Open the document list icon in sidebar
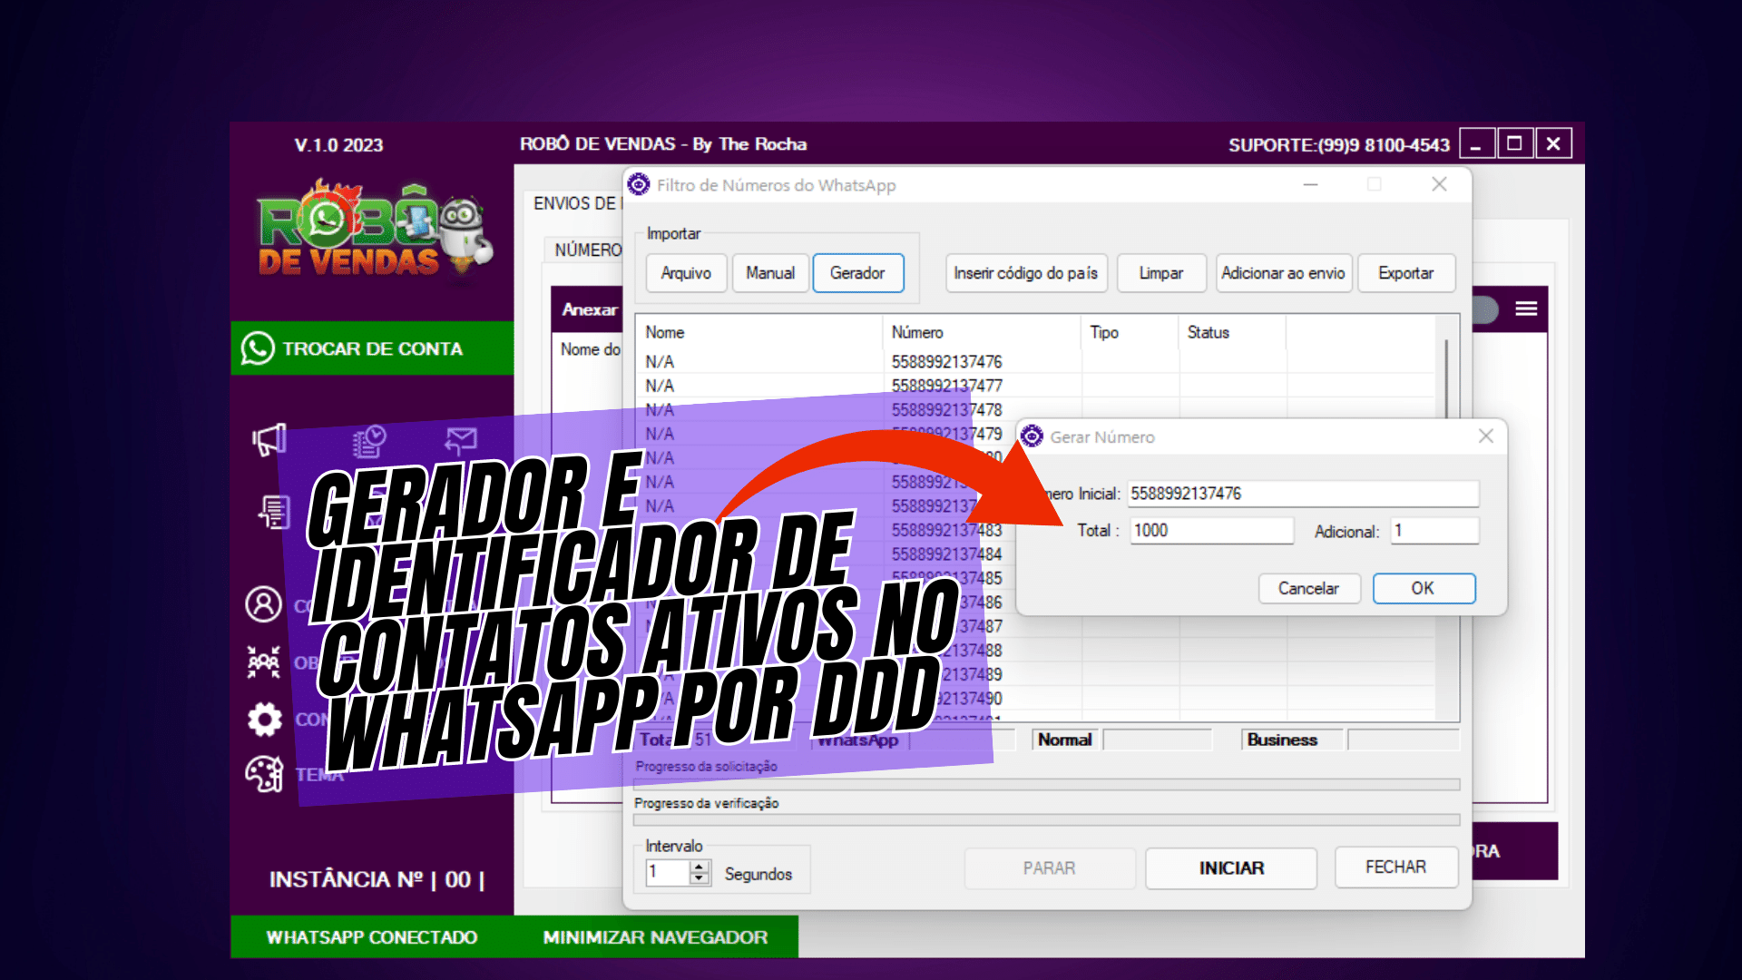1742x980 pixels. [x=274, y=513]
